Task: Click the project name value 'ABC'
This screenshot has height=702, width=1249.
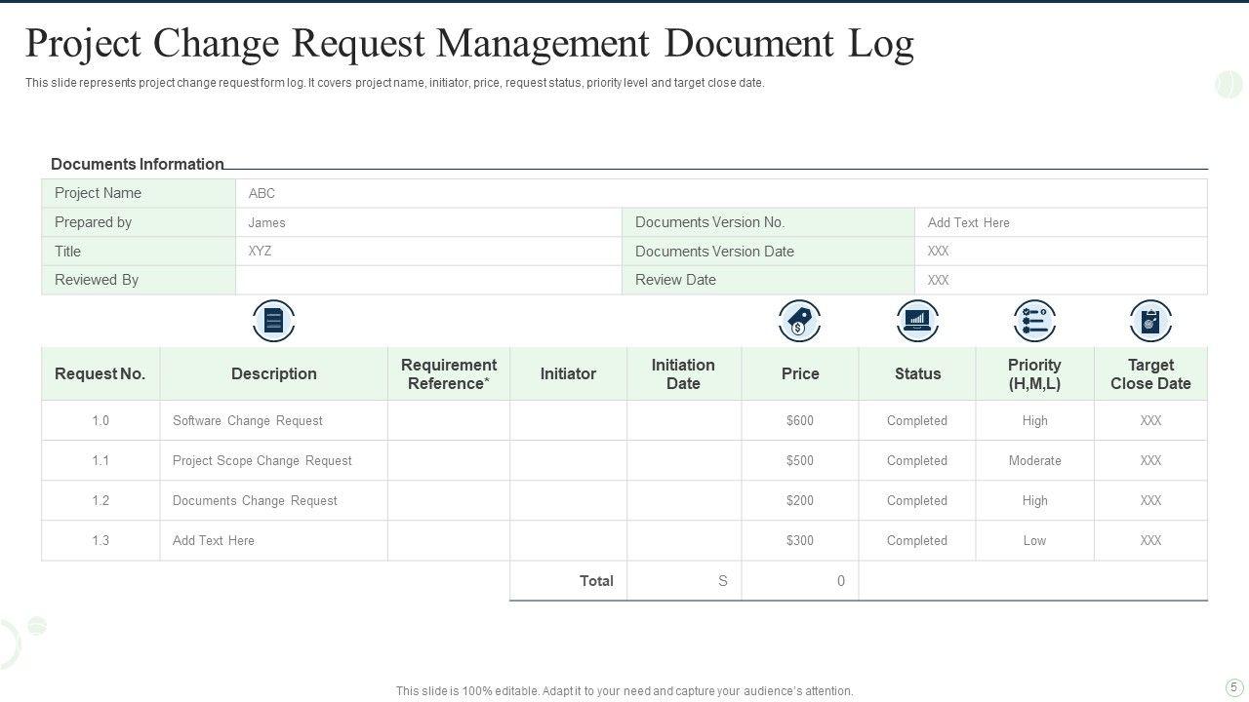Action: point(262,193)
